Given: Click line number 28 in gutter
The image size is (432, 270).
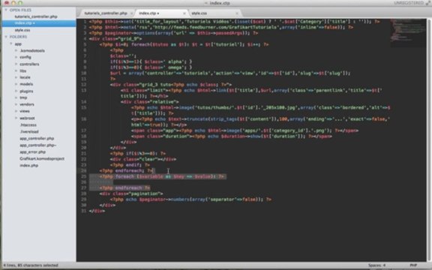Looking at the screenshot, I should point(83,193).
